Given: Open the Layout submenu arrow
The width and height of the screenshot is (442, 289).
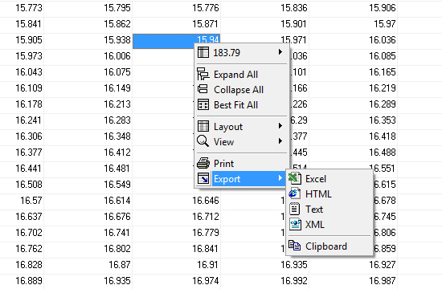Looking at the screenshot, I should point(280,125).
